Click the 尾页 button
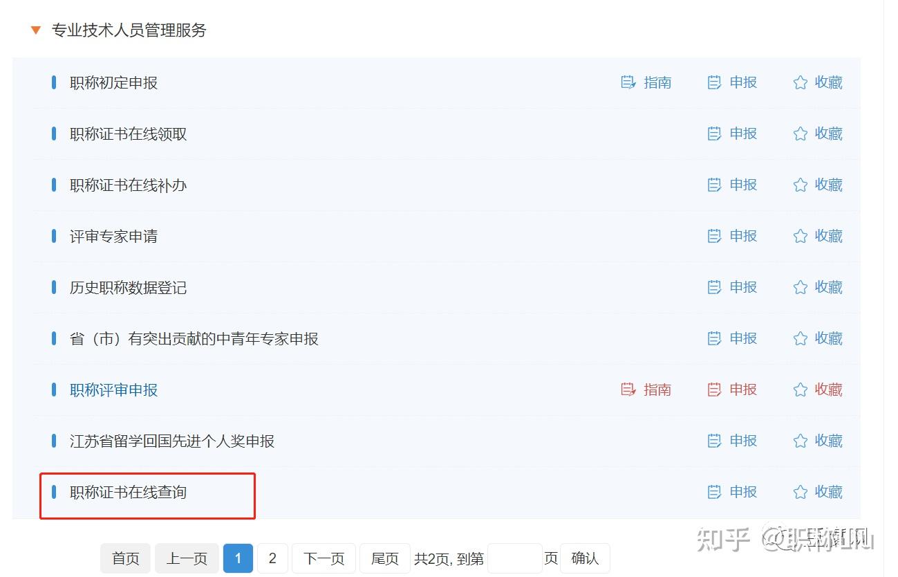Screen dimensions: 898x577 point(384,558)
